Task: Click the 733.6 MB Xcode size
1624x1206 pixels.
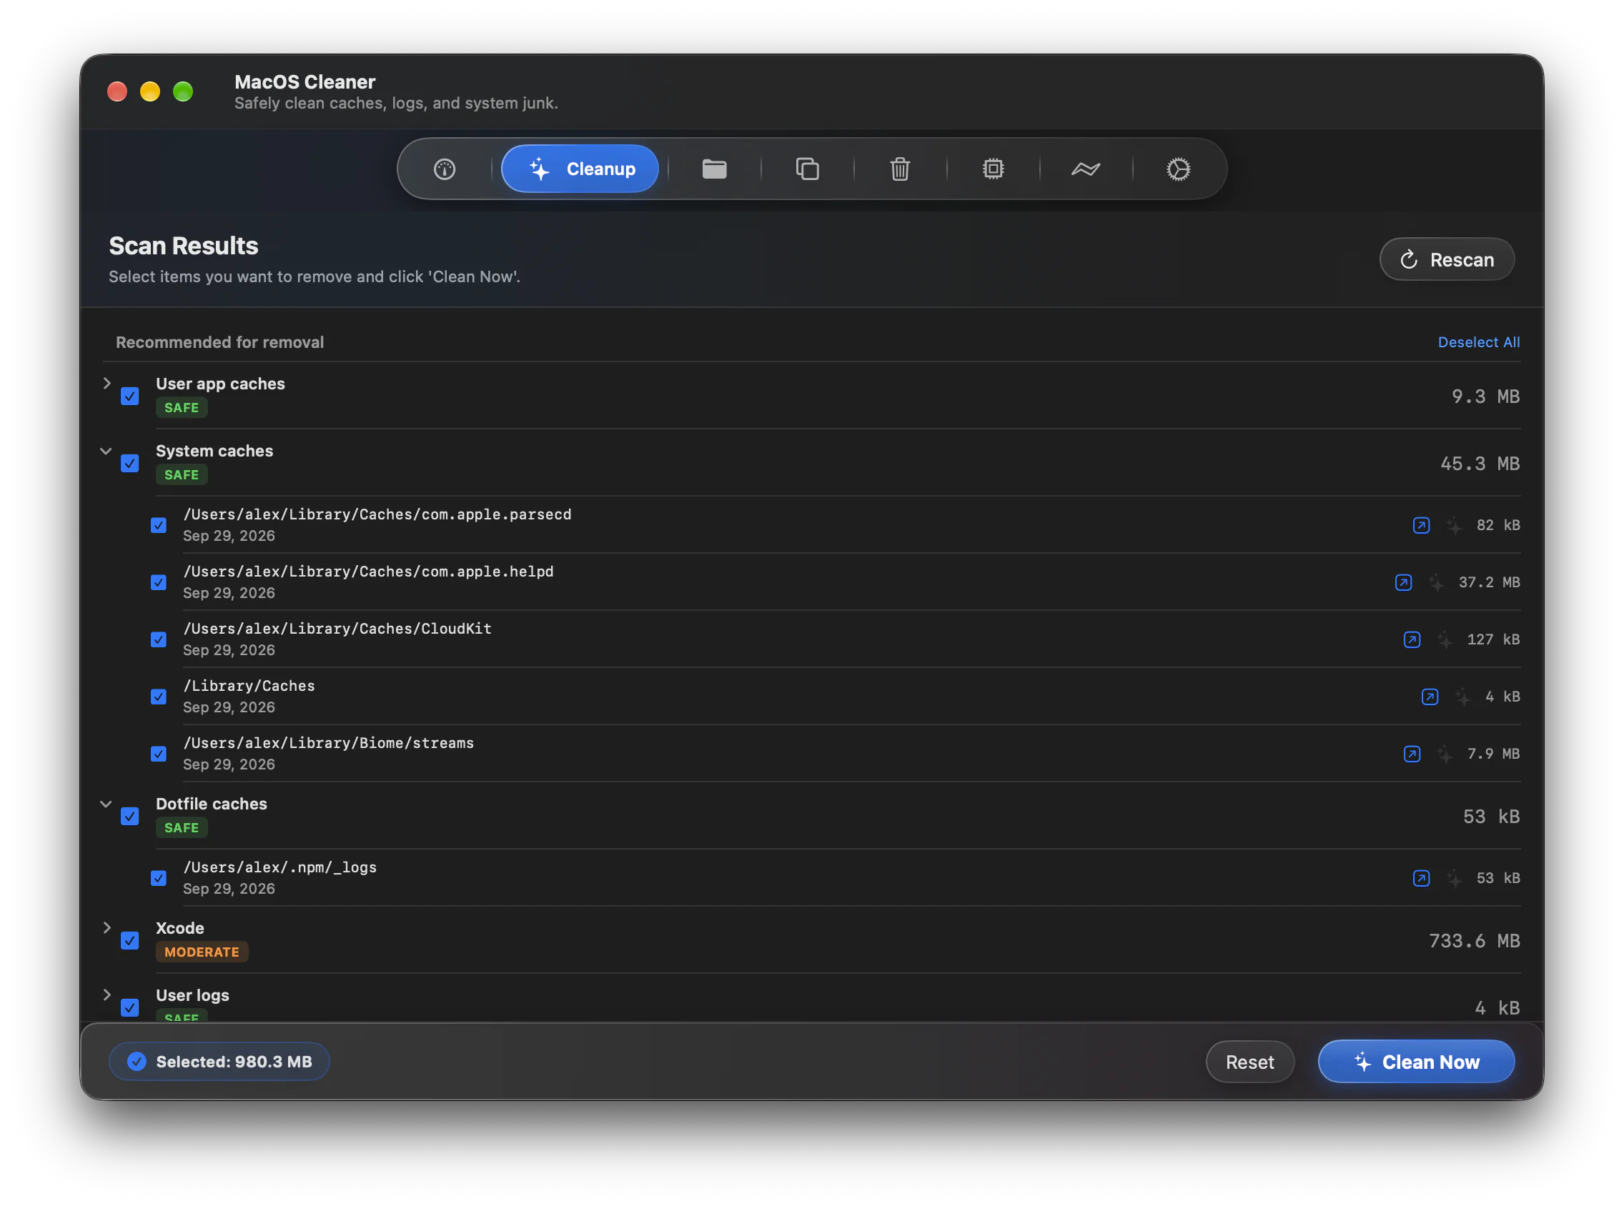Action: click(1474, 940)
